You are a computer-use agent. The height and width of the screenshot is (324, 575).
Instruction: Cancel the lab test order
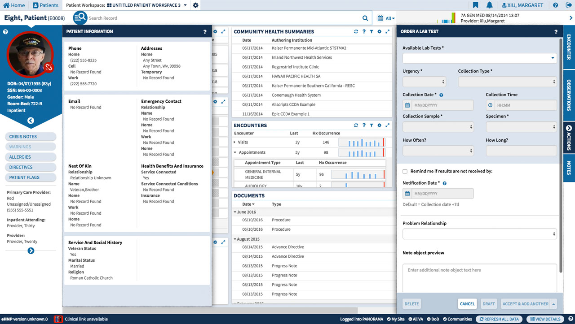coord(467,304)
